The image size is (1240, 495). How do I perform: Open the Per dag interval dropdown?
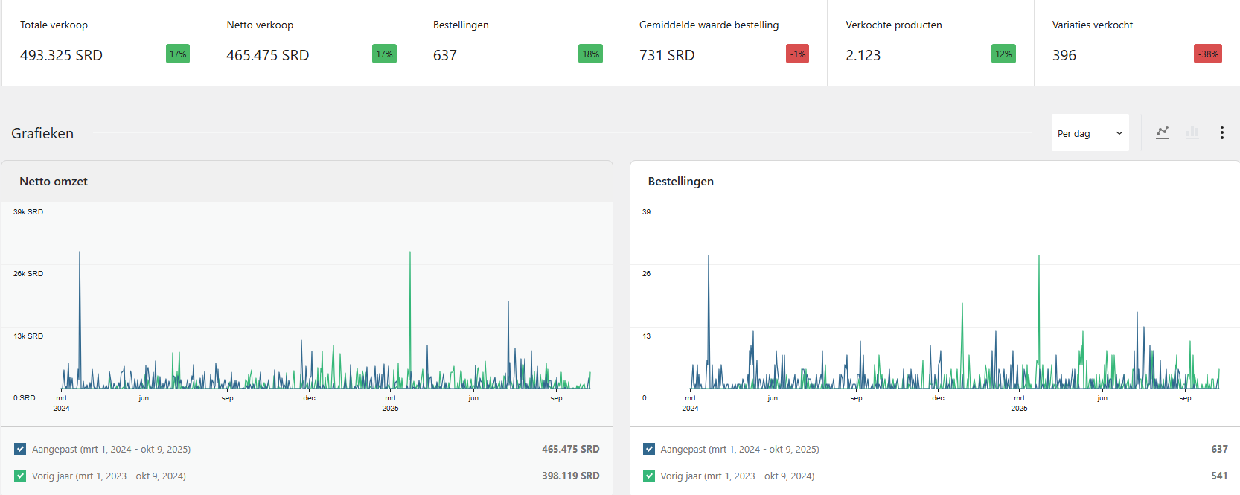[x=1090, y=133]
